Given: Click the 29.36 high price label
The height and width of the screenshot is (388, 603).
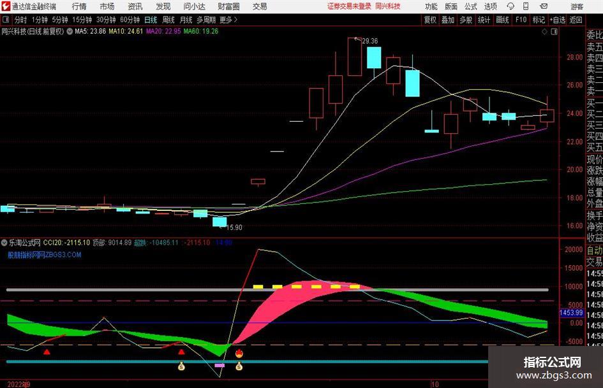Looking at the screenshot, I should [370, 41].
